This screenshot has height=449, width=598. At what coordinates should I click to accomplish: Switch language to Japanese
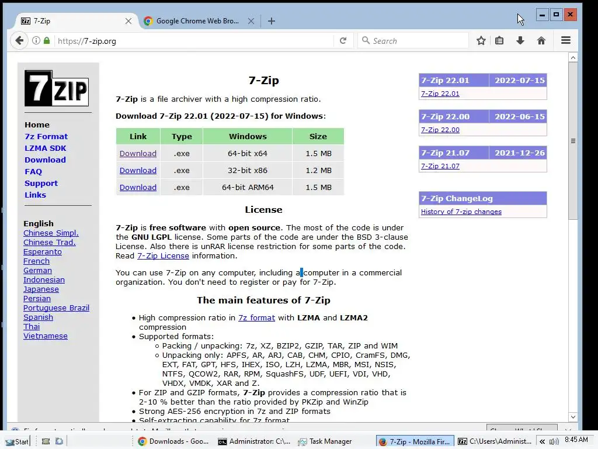[41, 289]
